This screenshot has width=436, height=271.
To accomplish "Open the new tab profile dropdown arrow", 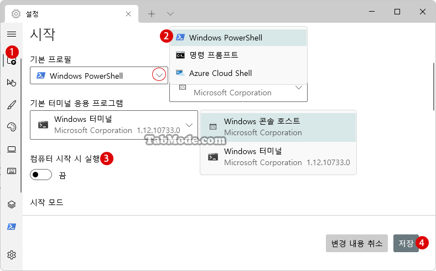I will click(170, 14).
